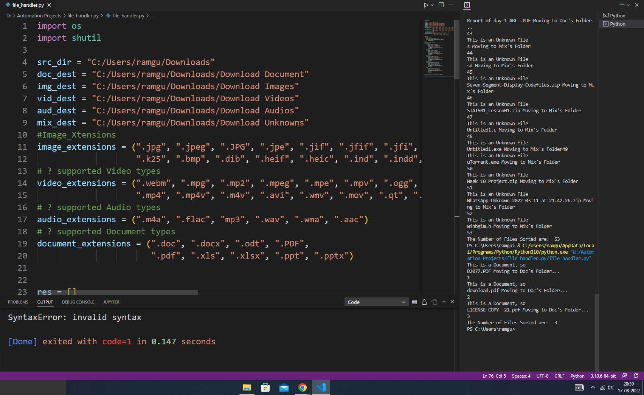Clear the Output panel contents

(x=414, y=302)
